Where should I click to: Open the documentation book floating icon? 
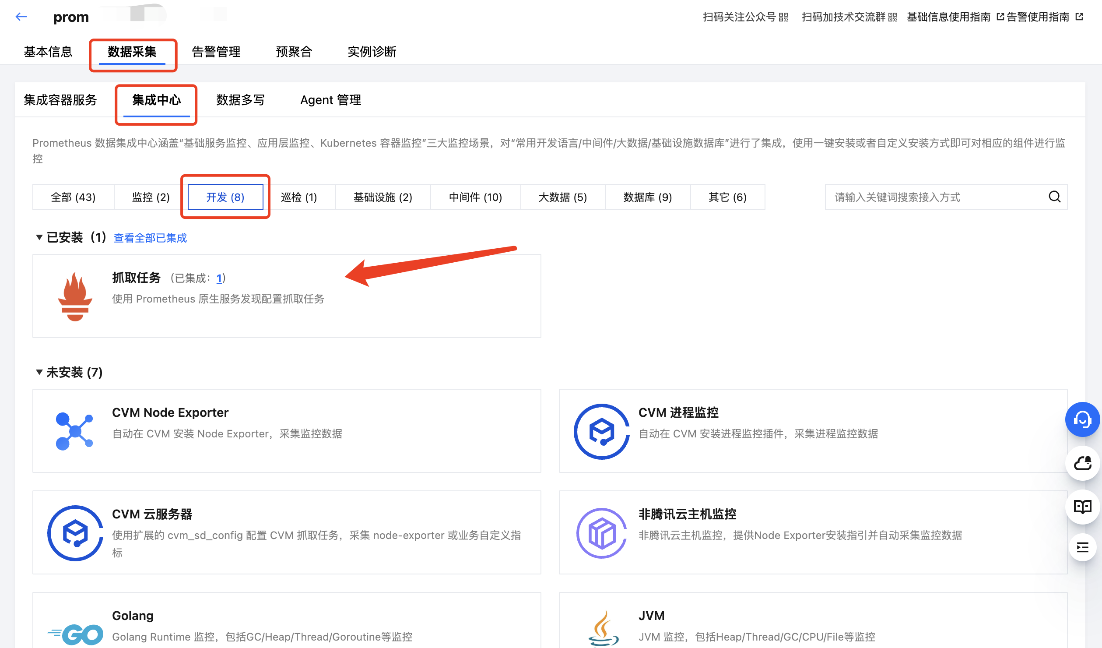[1082, 507]
